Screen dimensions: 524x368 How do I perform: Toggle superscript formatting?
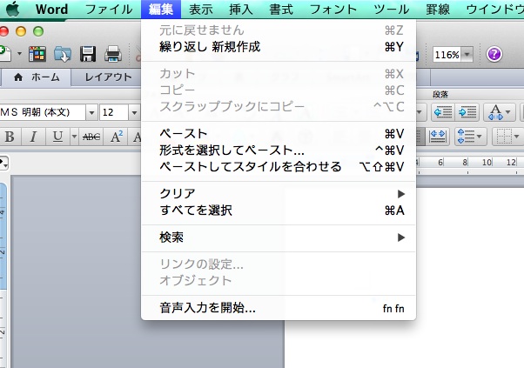click(117, 137)
